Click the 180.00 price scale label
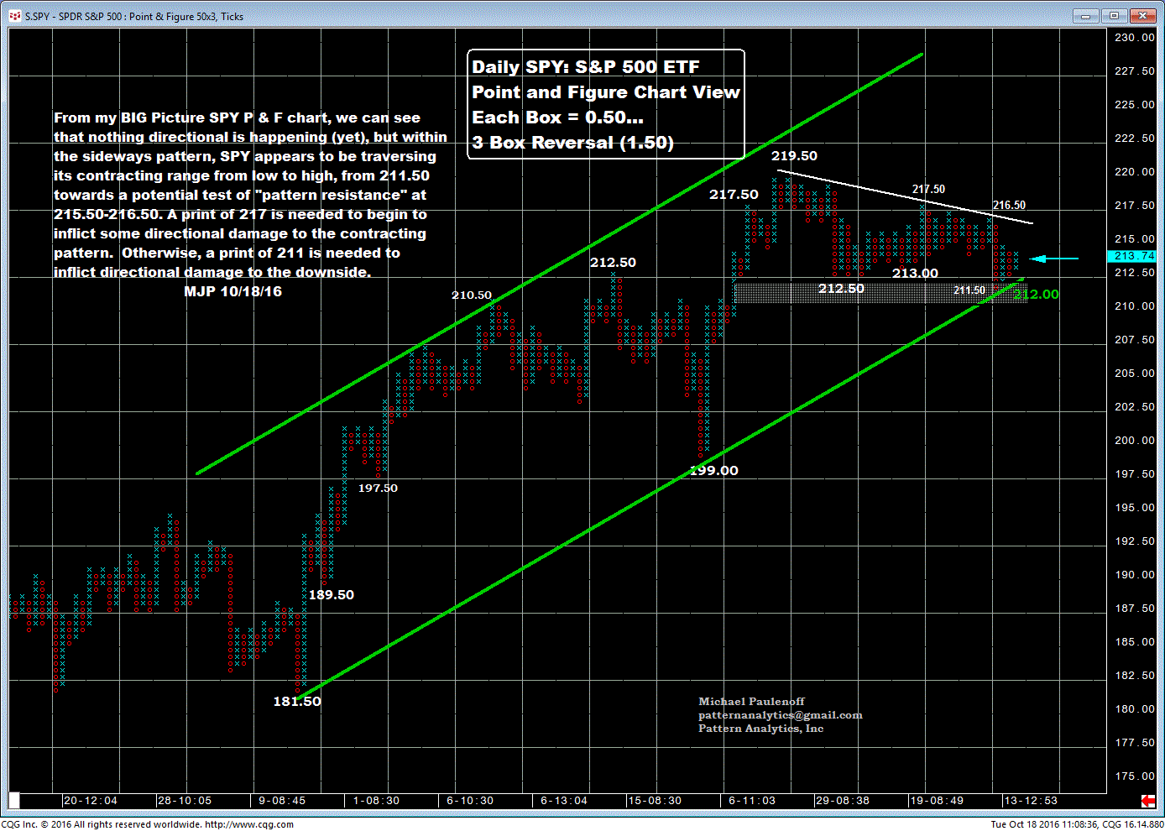This screenshot has height=831, width=1165. click(1135, 709)
